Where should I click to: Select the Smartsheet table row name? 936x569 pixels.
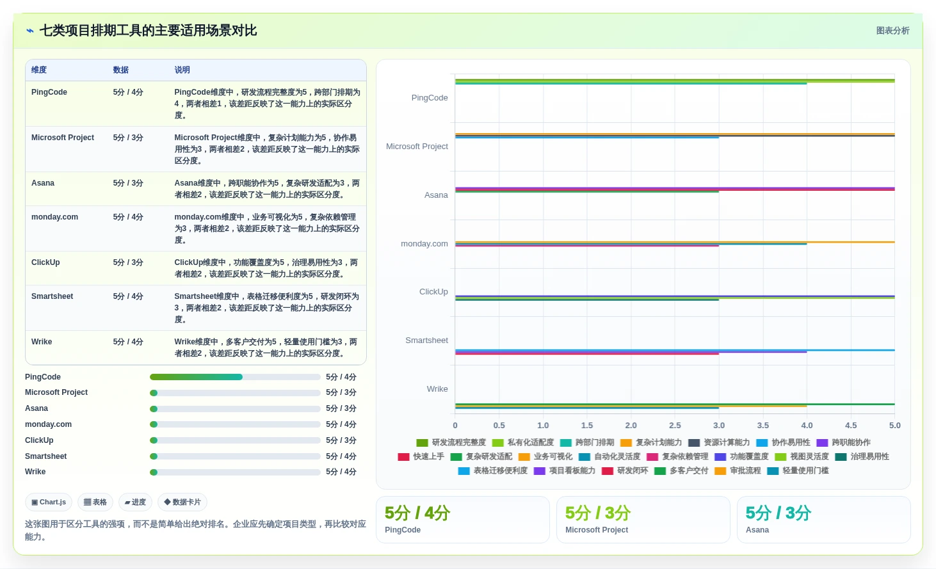pyautogui.click(x=52, y=297)
